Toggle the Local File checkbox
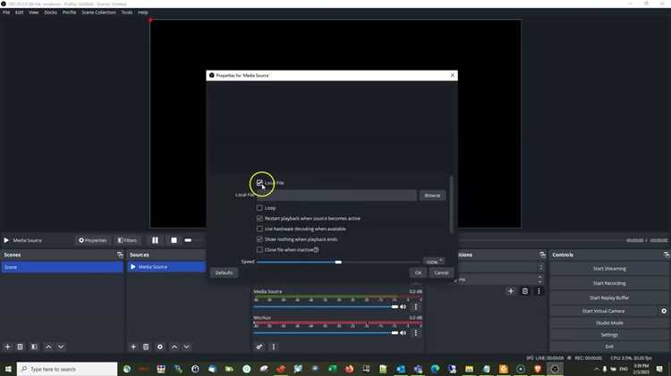 click(x=259, y=182)
